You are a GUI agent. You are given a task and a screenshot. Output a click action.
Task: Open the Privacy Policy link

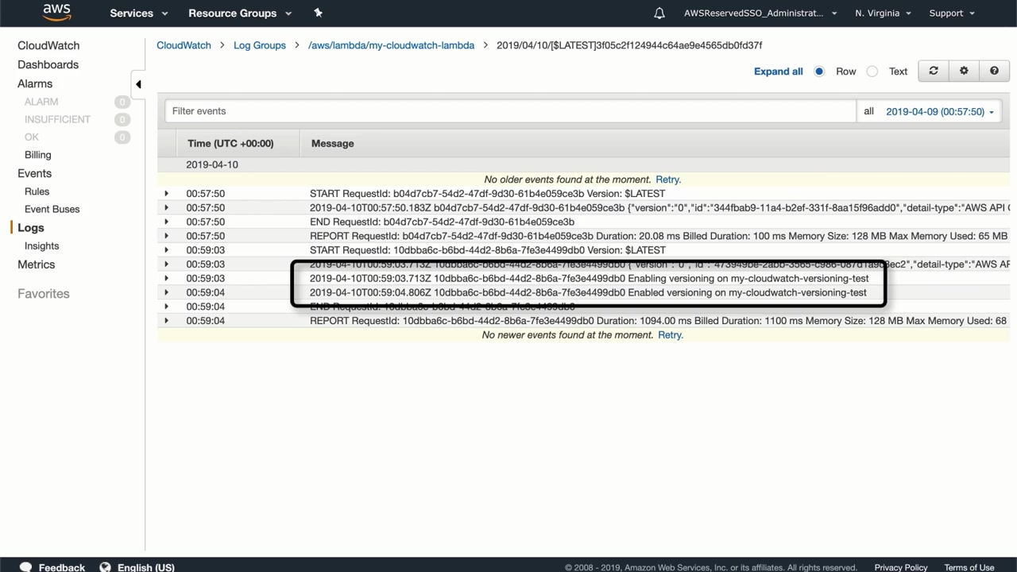(x=901, y=567)
